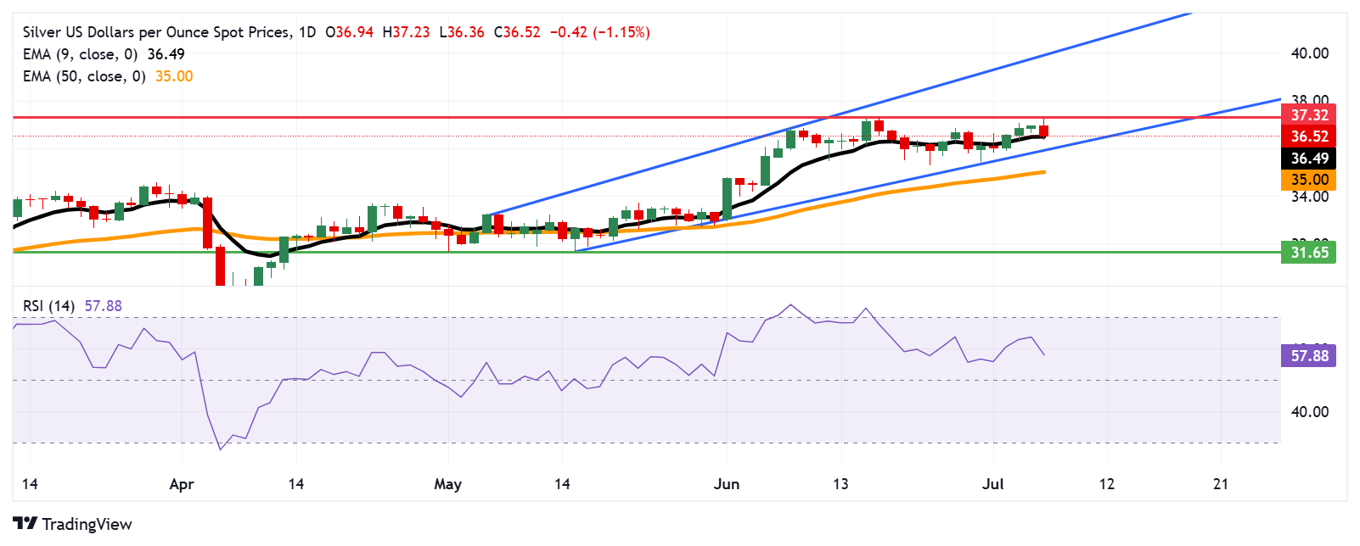This screenshot has width=1360, height=546.
Task: Click the EMA (9, close, 0) legend
Action: pos(80,54)
